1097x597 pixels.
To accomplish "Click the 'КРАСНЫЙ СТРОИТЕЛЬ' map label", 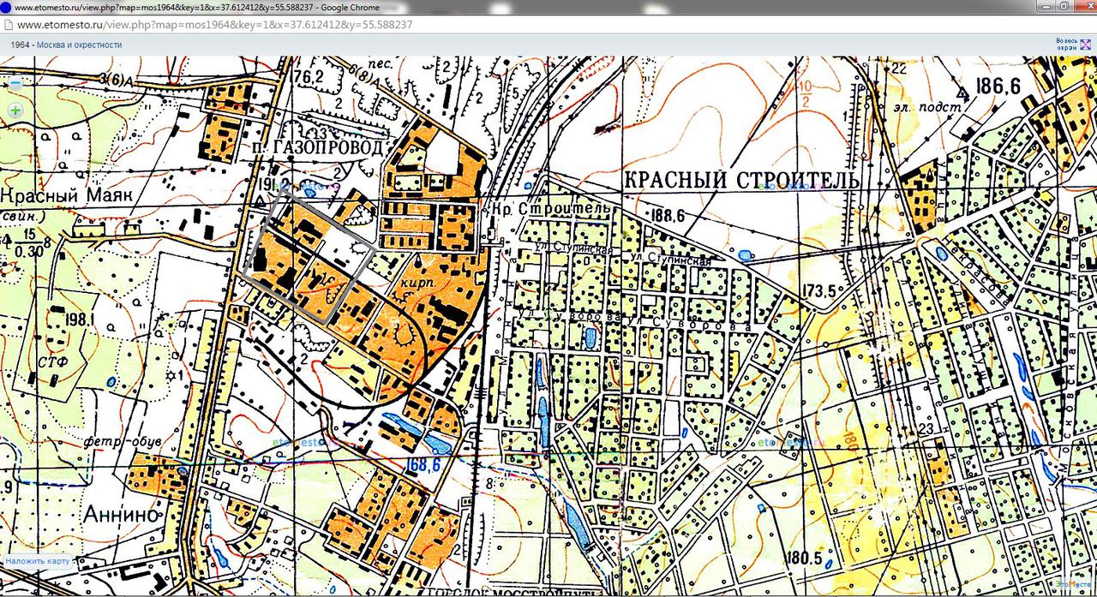I will click(x=740, y=181).
